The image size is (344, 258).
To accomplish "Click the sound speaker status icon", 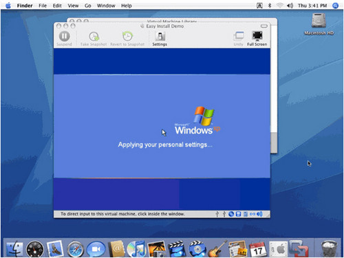I will point(259,214).
